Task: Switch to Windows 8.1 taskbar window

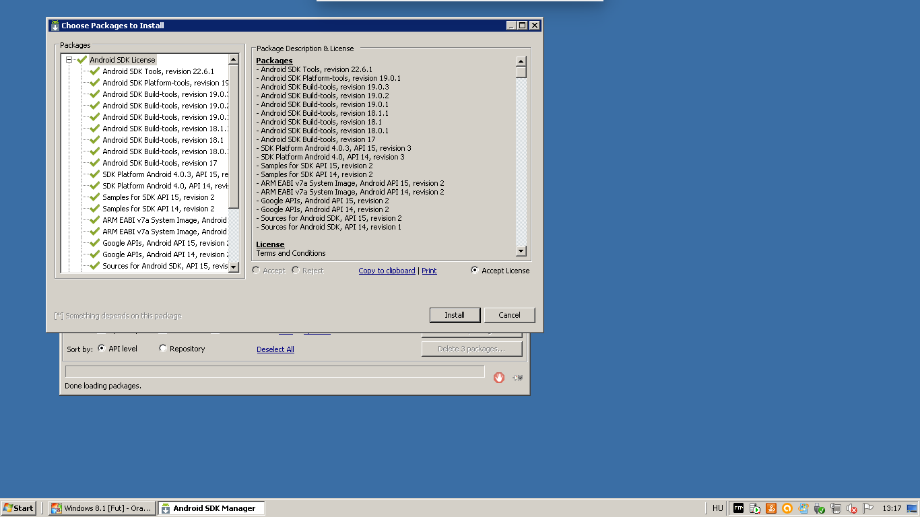Action: (102, 508)
